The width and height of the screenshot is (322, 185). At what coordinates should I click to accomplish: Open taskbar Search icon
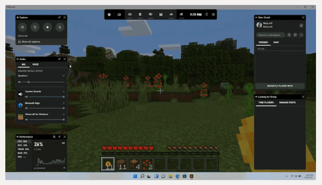click(x=142, y=176)
